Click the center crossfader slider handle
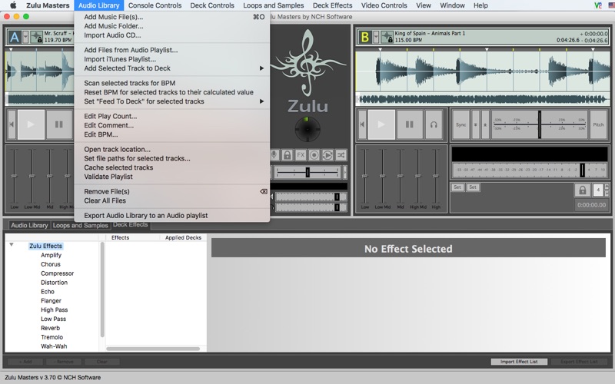 coord(307,172)
